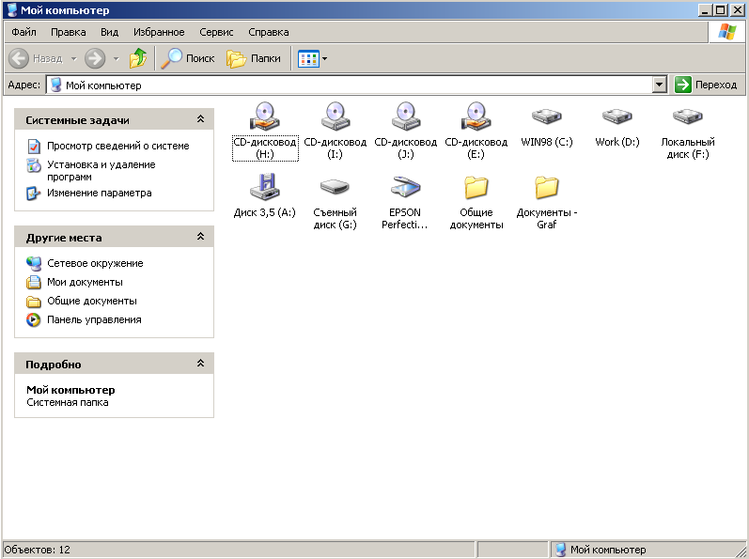Select the Документы - Graf folder icon

point(546,187)
